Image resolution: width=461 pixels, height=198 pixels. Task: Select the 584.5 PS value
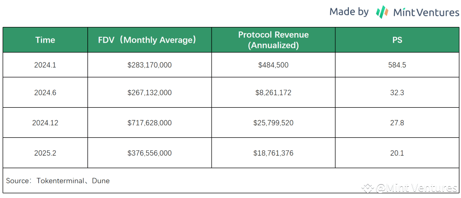(x=397, y=65)
